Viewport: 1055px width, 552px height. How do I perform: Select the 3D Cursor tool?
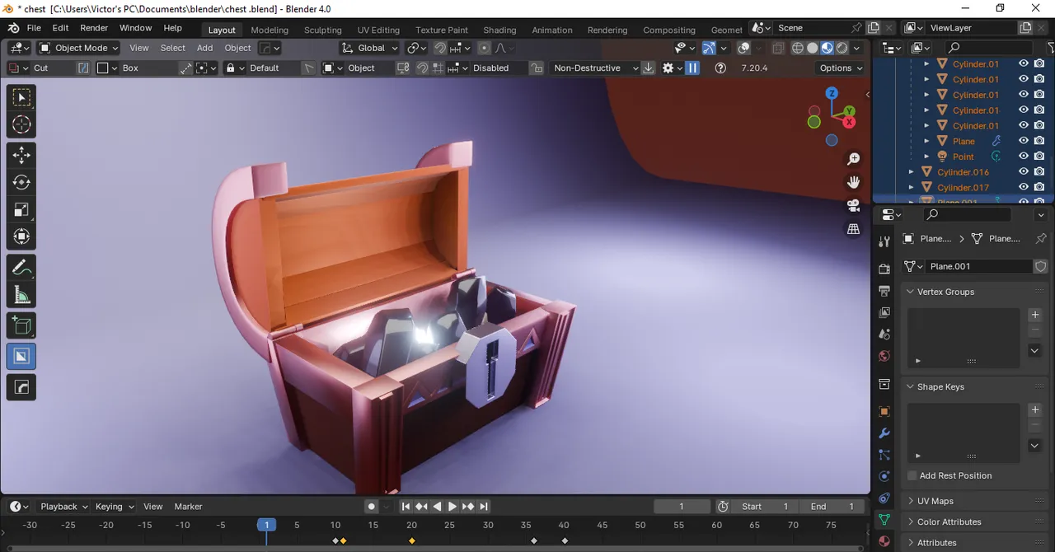21,125
